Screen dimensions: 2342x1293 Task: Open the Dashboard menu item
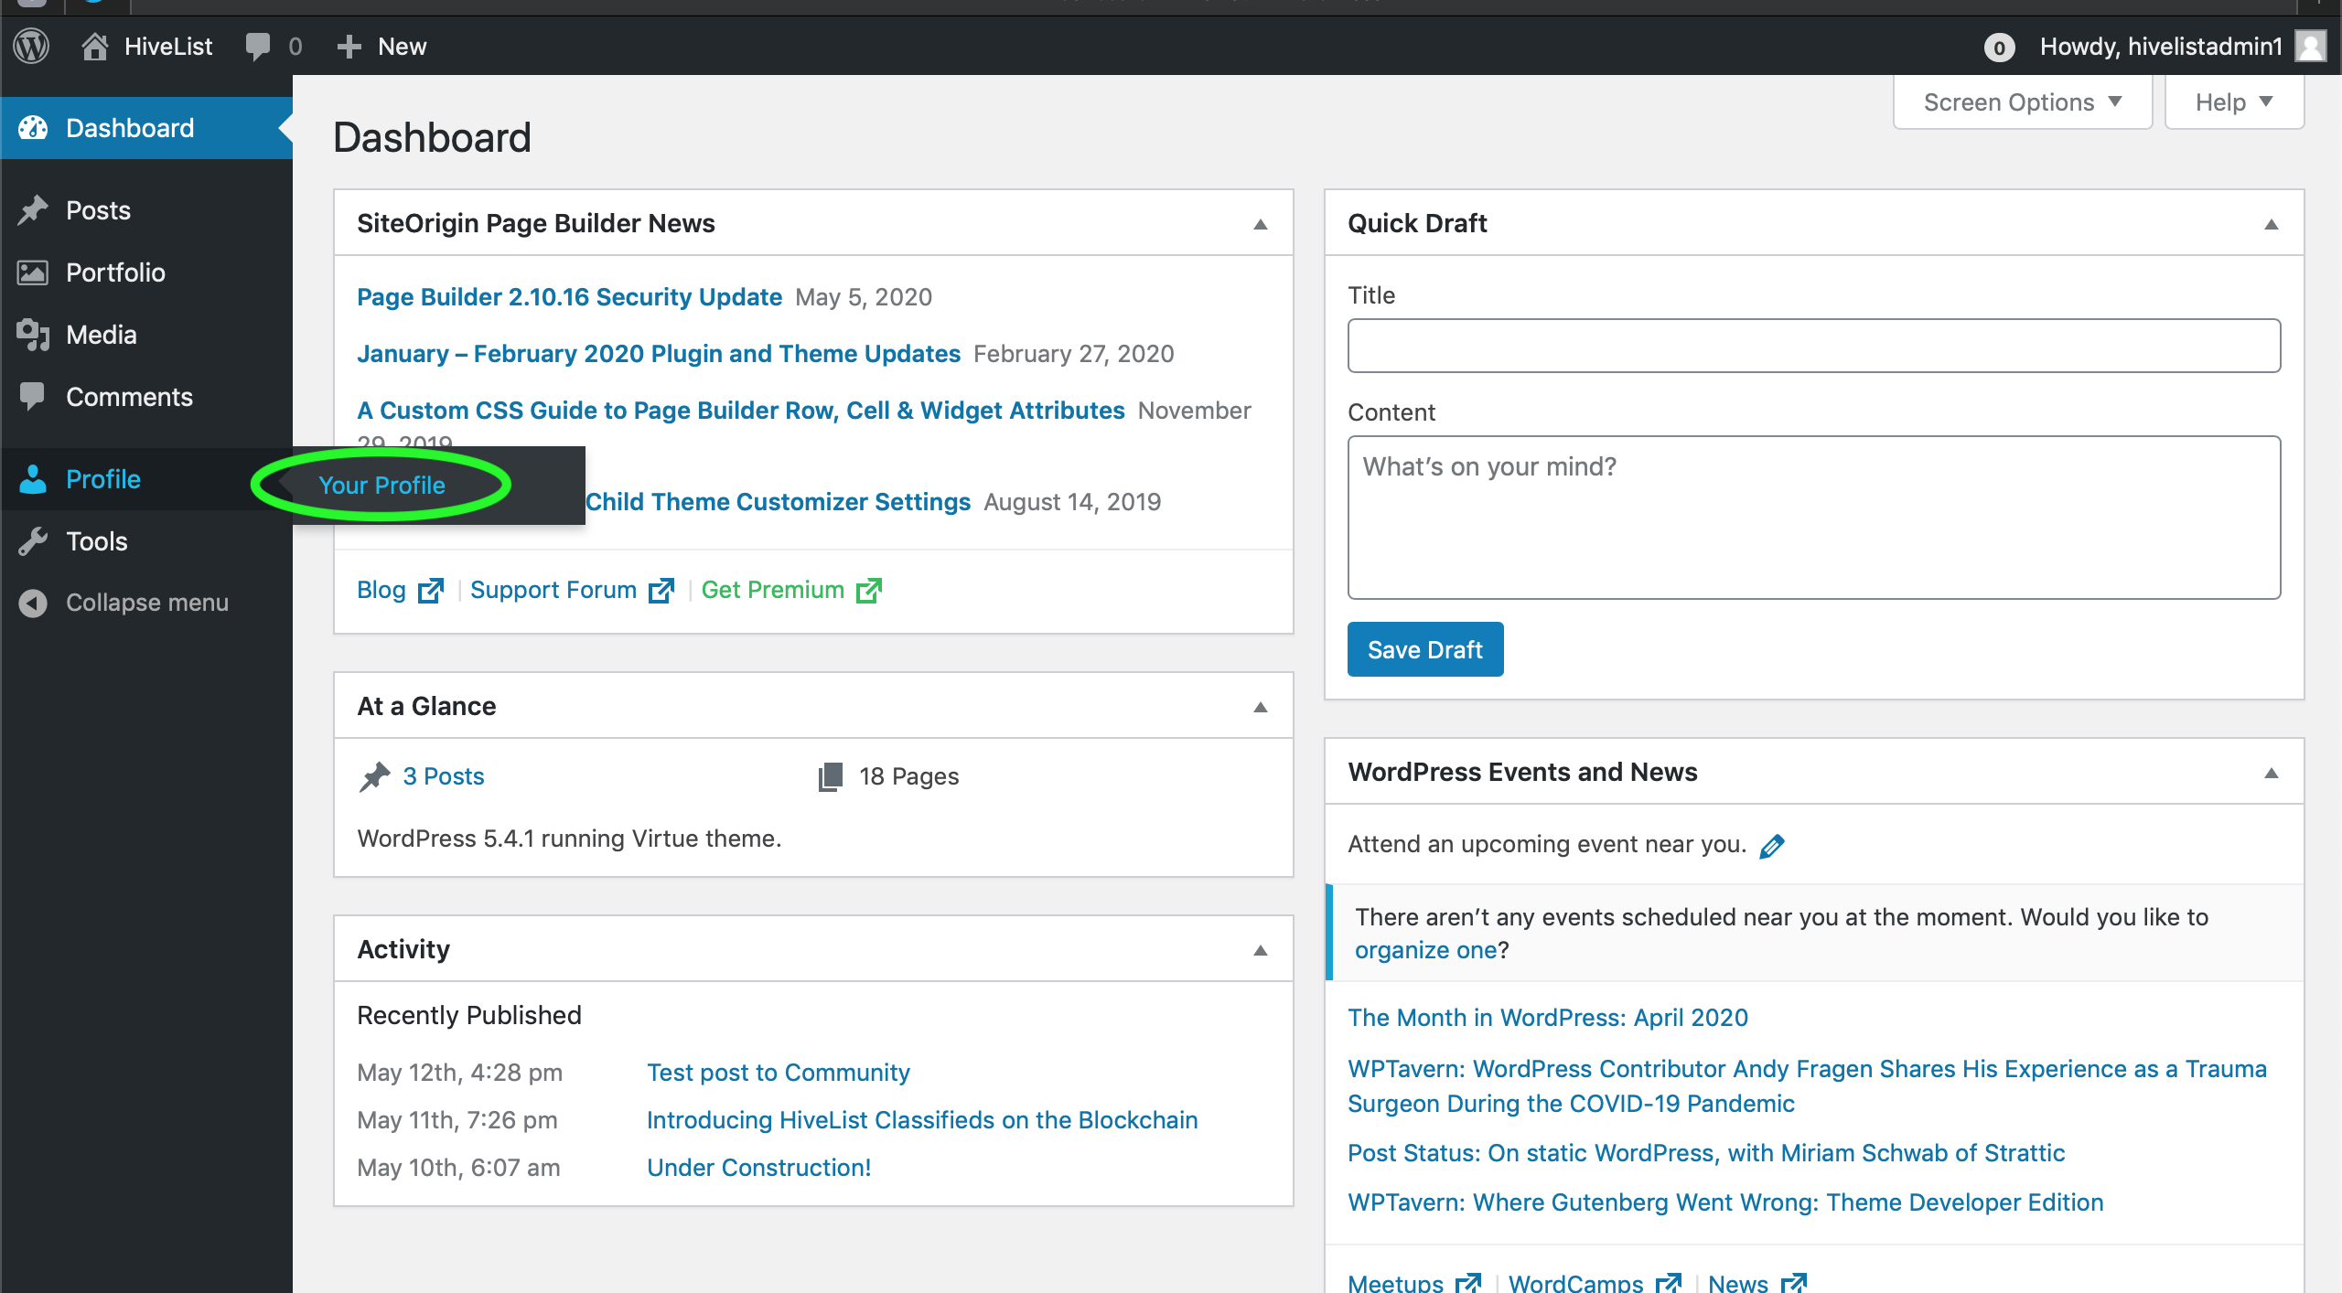click(x=146, y=128)
